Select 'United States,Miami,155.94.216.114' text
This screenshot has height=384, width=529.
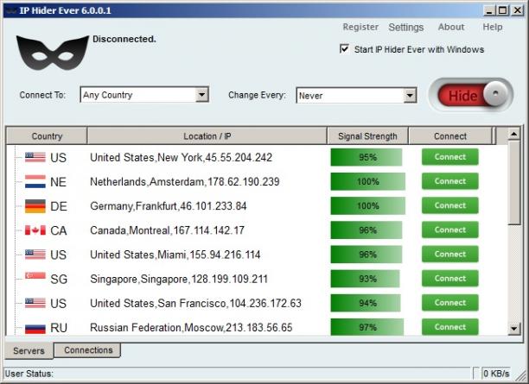coord(175,255)
